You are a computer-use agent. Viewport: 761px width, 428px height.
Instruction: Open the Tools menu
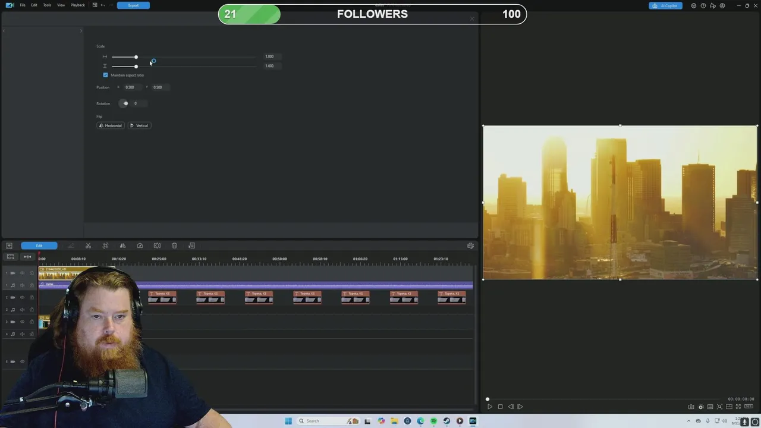47,5
